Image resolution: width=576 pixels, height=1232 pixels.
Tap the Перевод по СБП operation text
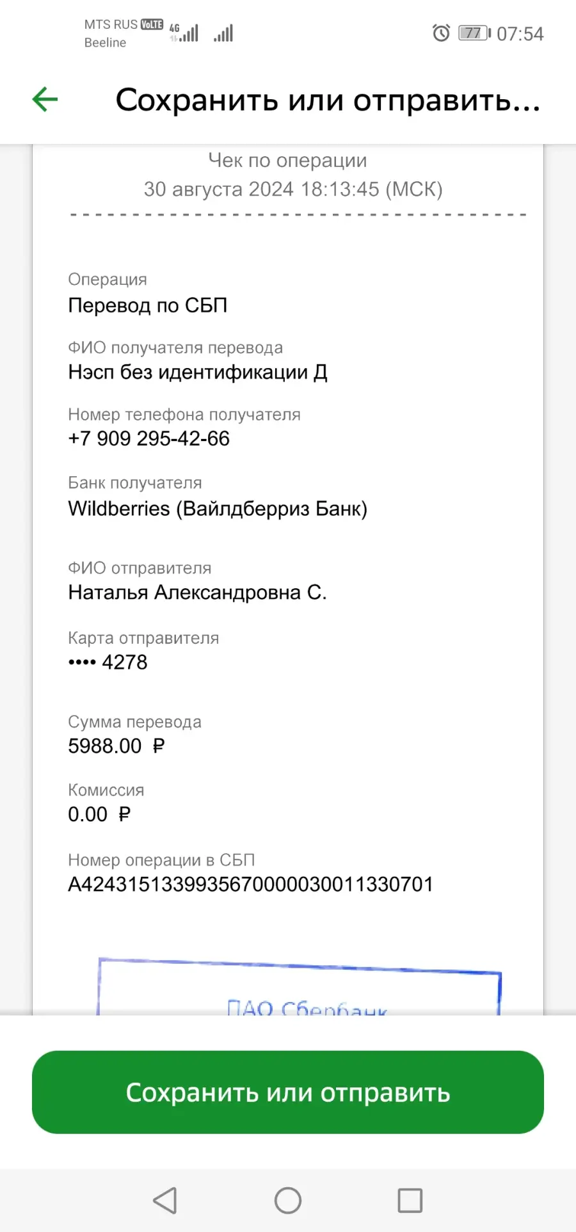pos(148,305)
